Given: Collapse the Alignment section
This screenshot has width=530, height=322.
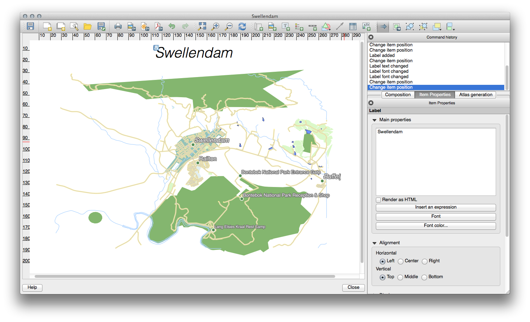Looking at the screenshot, I should (x=374, y=243).
